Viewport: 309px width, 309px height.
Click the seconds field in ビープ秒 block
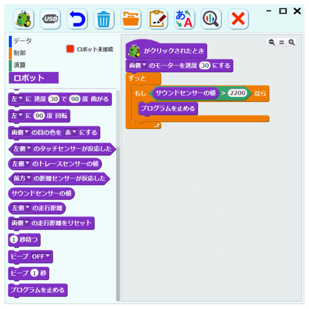click(34, 273)
